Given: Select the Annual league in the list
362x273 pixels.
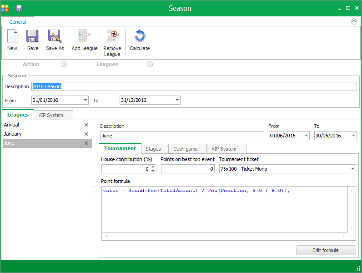Looking at the screenshot, I should pos(47,125).
